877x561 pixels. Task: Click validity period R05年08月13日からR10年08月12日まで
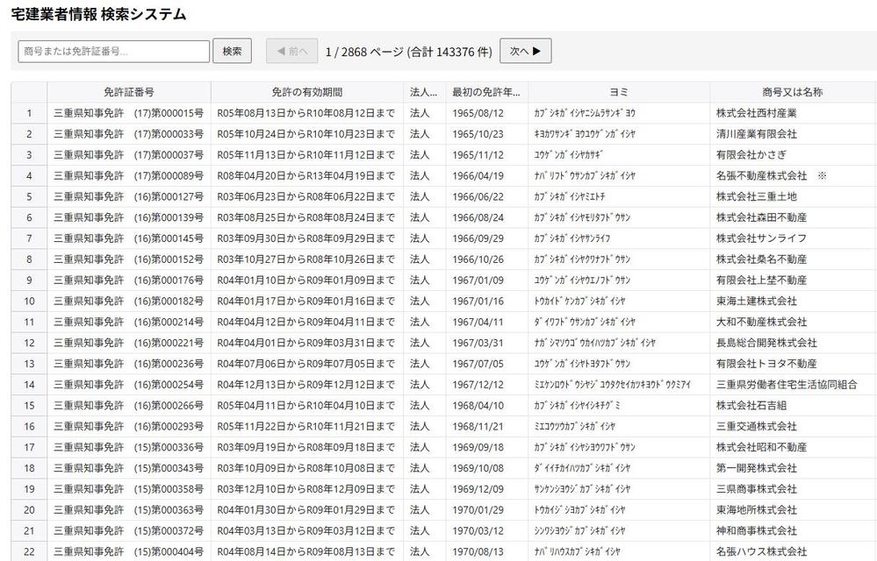coord(306,113)
